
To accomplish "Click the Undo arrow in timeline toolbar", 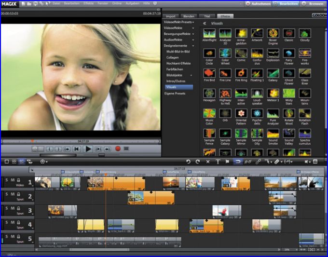I will tap(188, 162).
